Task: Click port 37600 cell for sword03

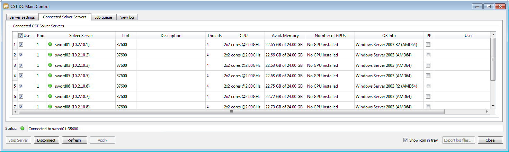Action: point(126,65)
